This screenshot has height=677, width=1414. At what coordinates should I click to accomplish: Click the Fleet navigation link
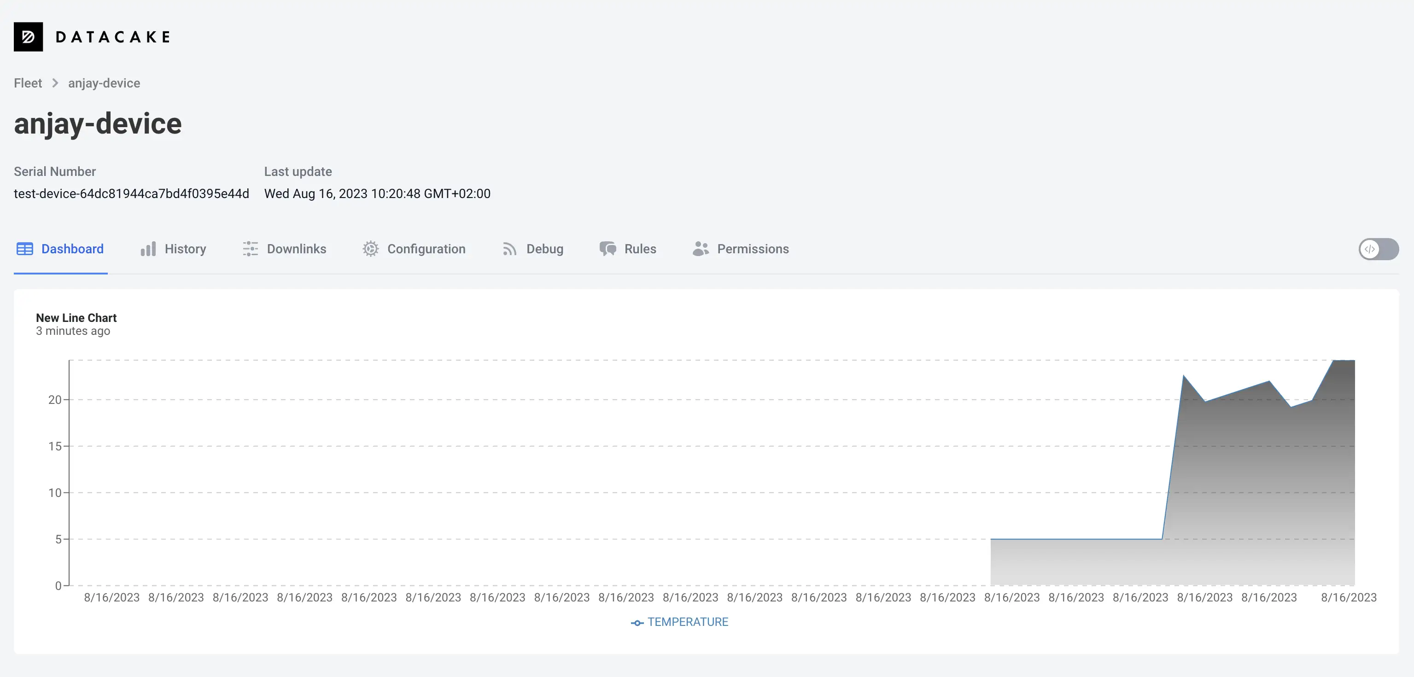click(28, 83)
